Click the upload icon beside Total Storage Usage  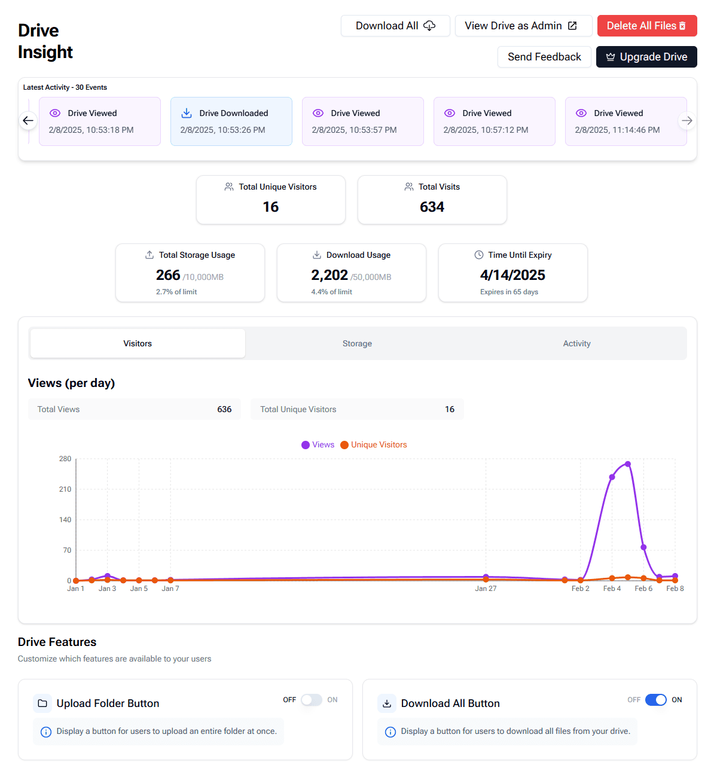pyautogui.click(x=149, y=255)
